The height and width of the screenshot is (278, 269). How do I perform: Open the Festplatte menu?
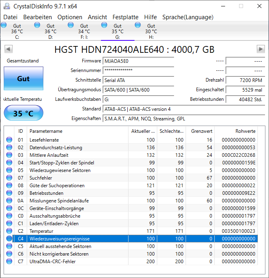click(x=125, y=17)
